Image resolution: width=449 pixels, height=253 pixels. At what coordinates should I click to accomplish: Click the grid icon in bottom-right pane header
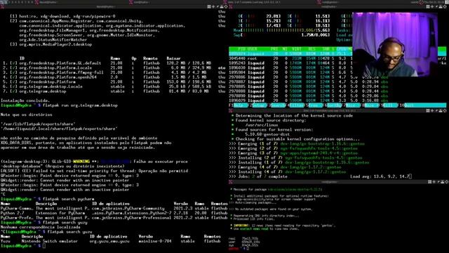tap(430, 182)
